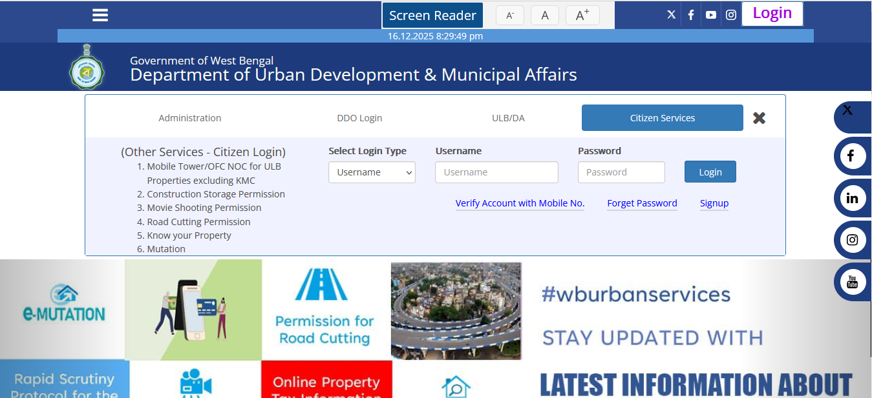Click the YouTube icon in side panel
The height and width of the screenshot is (398, 872).
[852, 282]
